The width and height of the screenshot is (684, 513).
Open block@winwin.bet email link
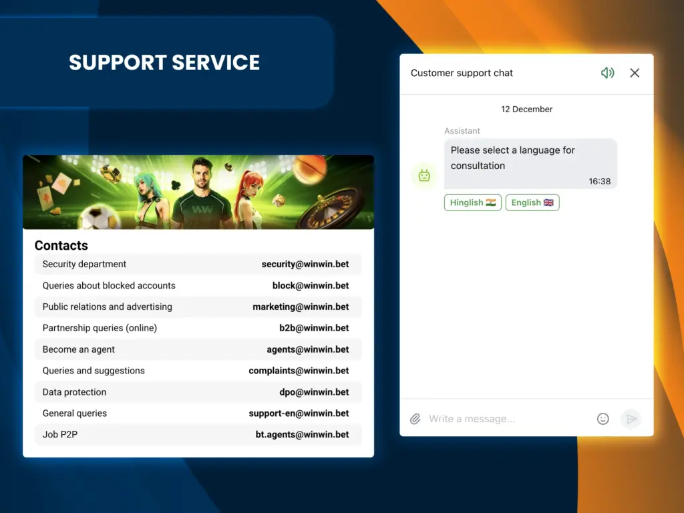(x=310, y=285)
